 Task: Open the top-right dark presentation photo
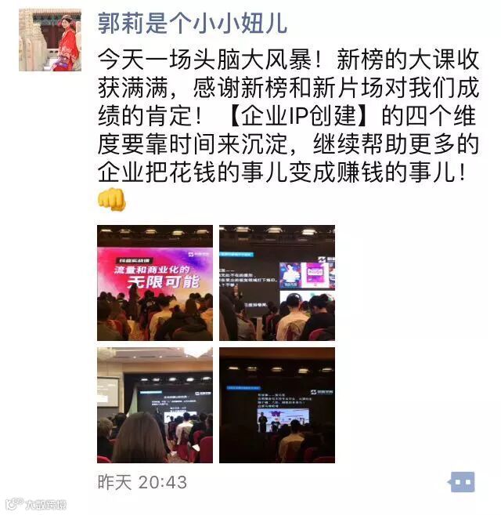pyautogui.click(x=277, y=283)
